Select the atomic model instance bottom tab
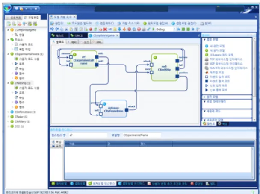260x194 pixels. 102,184
